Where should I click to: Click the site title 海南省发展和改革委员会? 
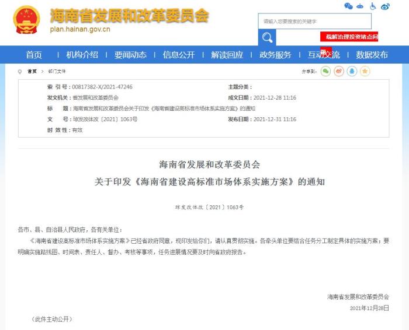(129, 16)
